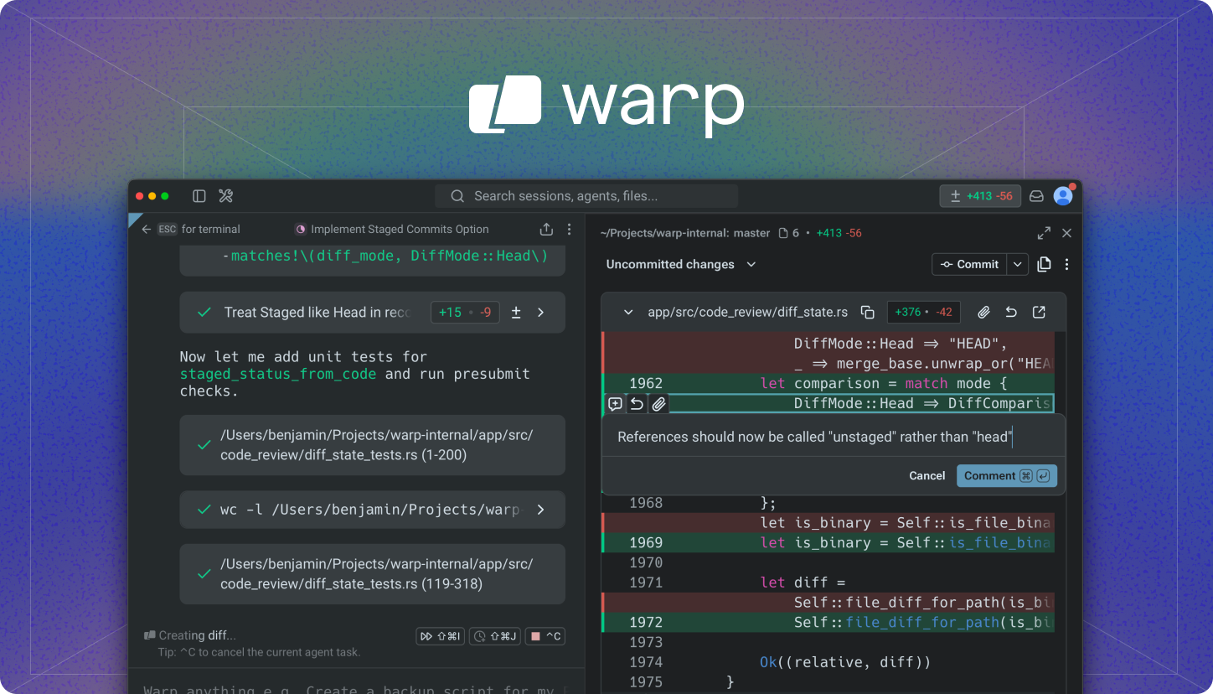1213x694 pixels.
Task: Click the revert changes arrow icon for diff_state.rs
Action: pyautogui.click(x=1011, y=312)
